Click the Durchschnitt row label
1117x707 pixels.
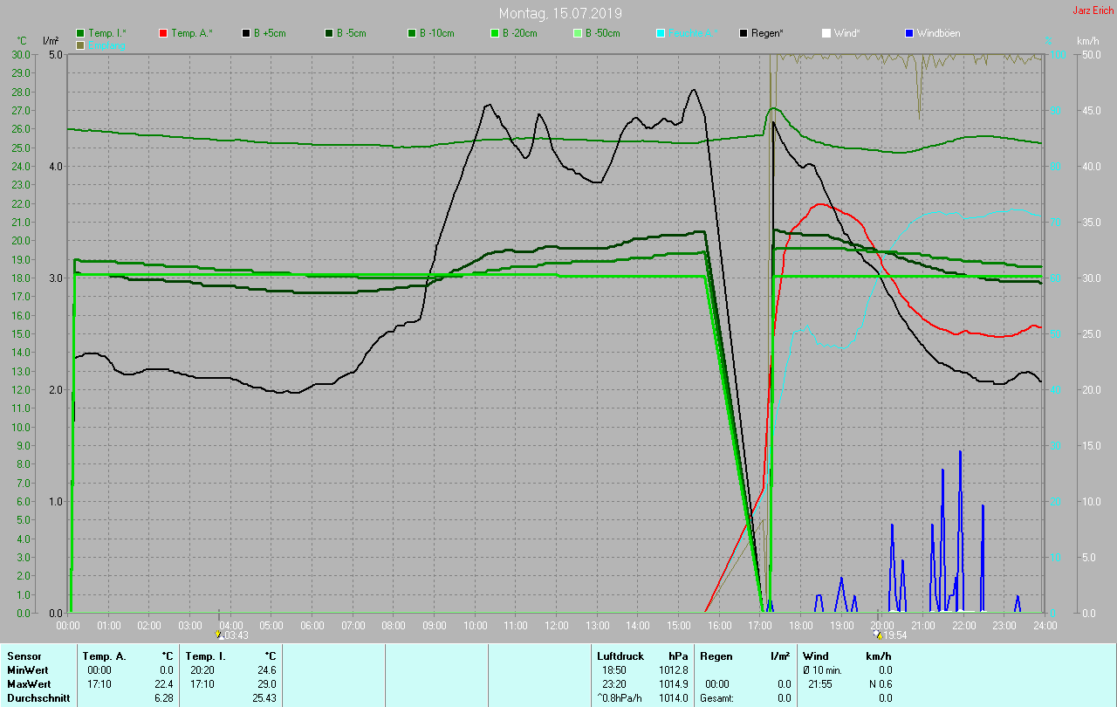[38, 698]
